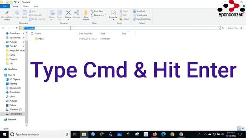Sort by Date modified column
The width and height of the screenshot is (246, 138).
(x=85, y=33)
